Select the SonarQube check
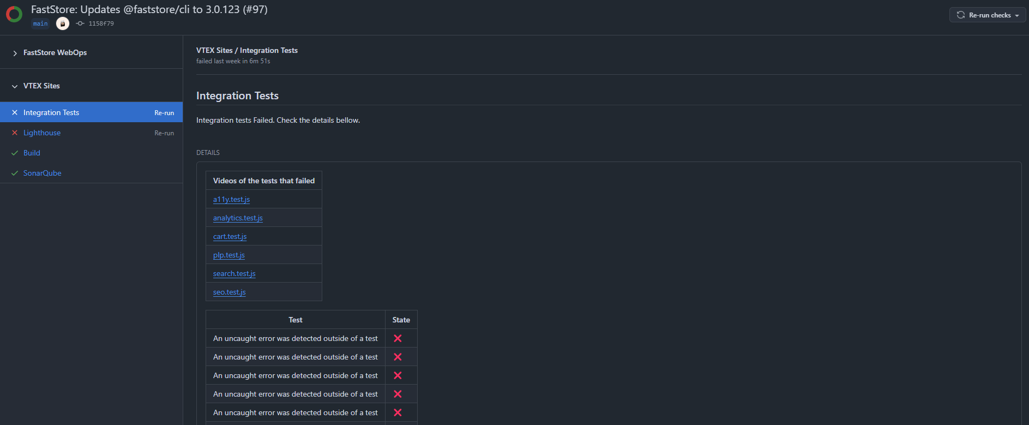1029x425 pixels. (42, 173)
